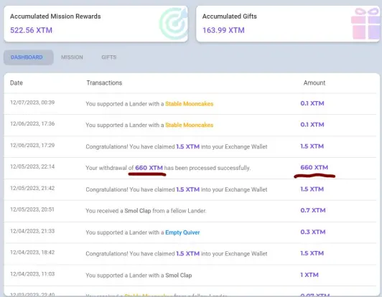The width and height of the screenshot is (382, 297).
Task: Click Stable Mooncakes link from 12/06/2023 17:36
Action: click(x=190, y=125)
